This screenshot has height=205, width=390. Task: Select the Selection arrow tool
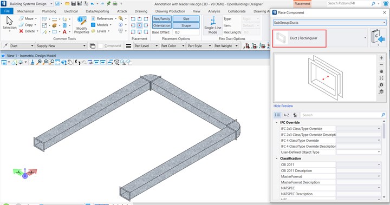pyautogui.click(x=9, y=24)
